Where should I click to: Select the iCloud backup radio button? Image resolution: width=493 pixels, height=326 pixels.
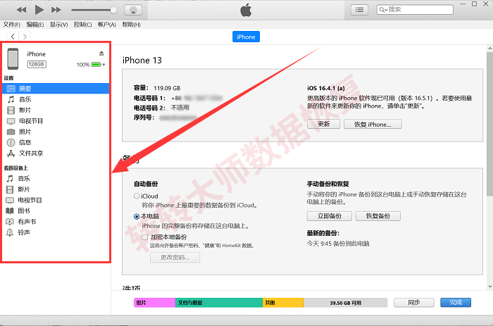[x=137, y=196]
